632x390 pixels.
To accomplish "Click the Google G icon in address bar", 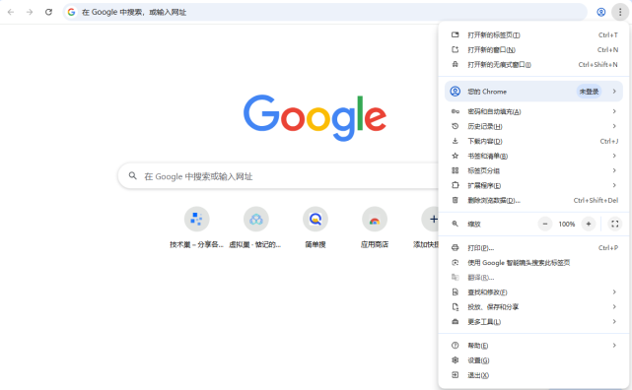I will 71,12.
